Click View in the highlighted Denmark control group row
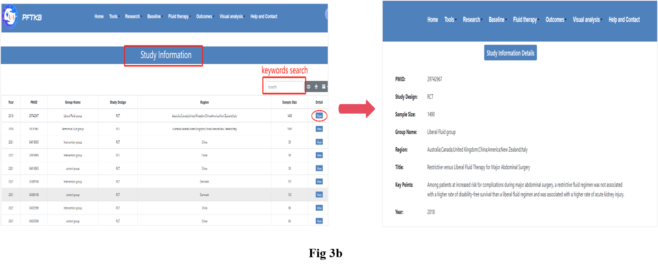This screenshot has width=658, height=272. tap(319, 195)
